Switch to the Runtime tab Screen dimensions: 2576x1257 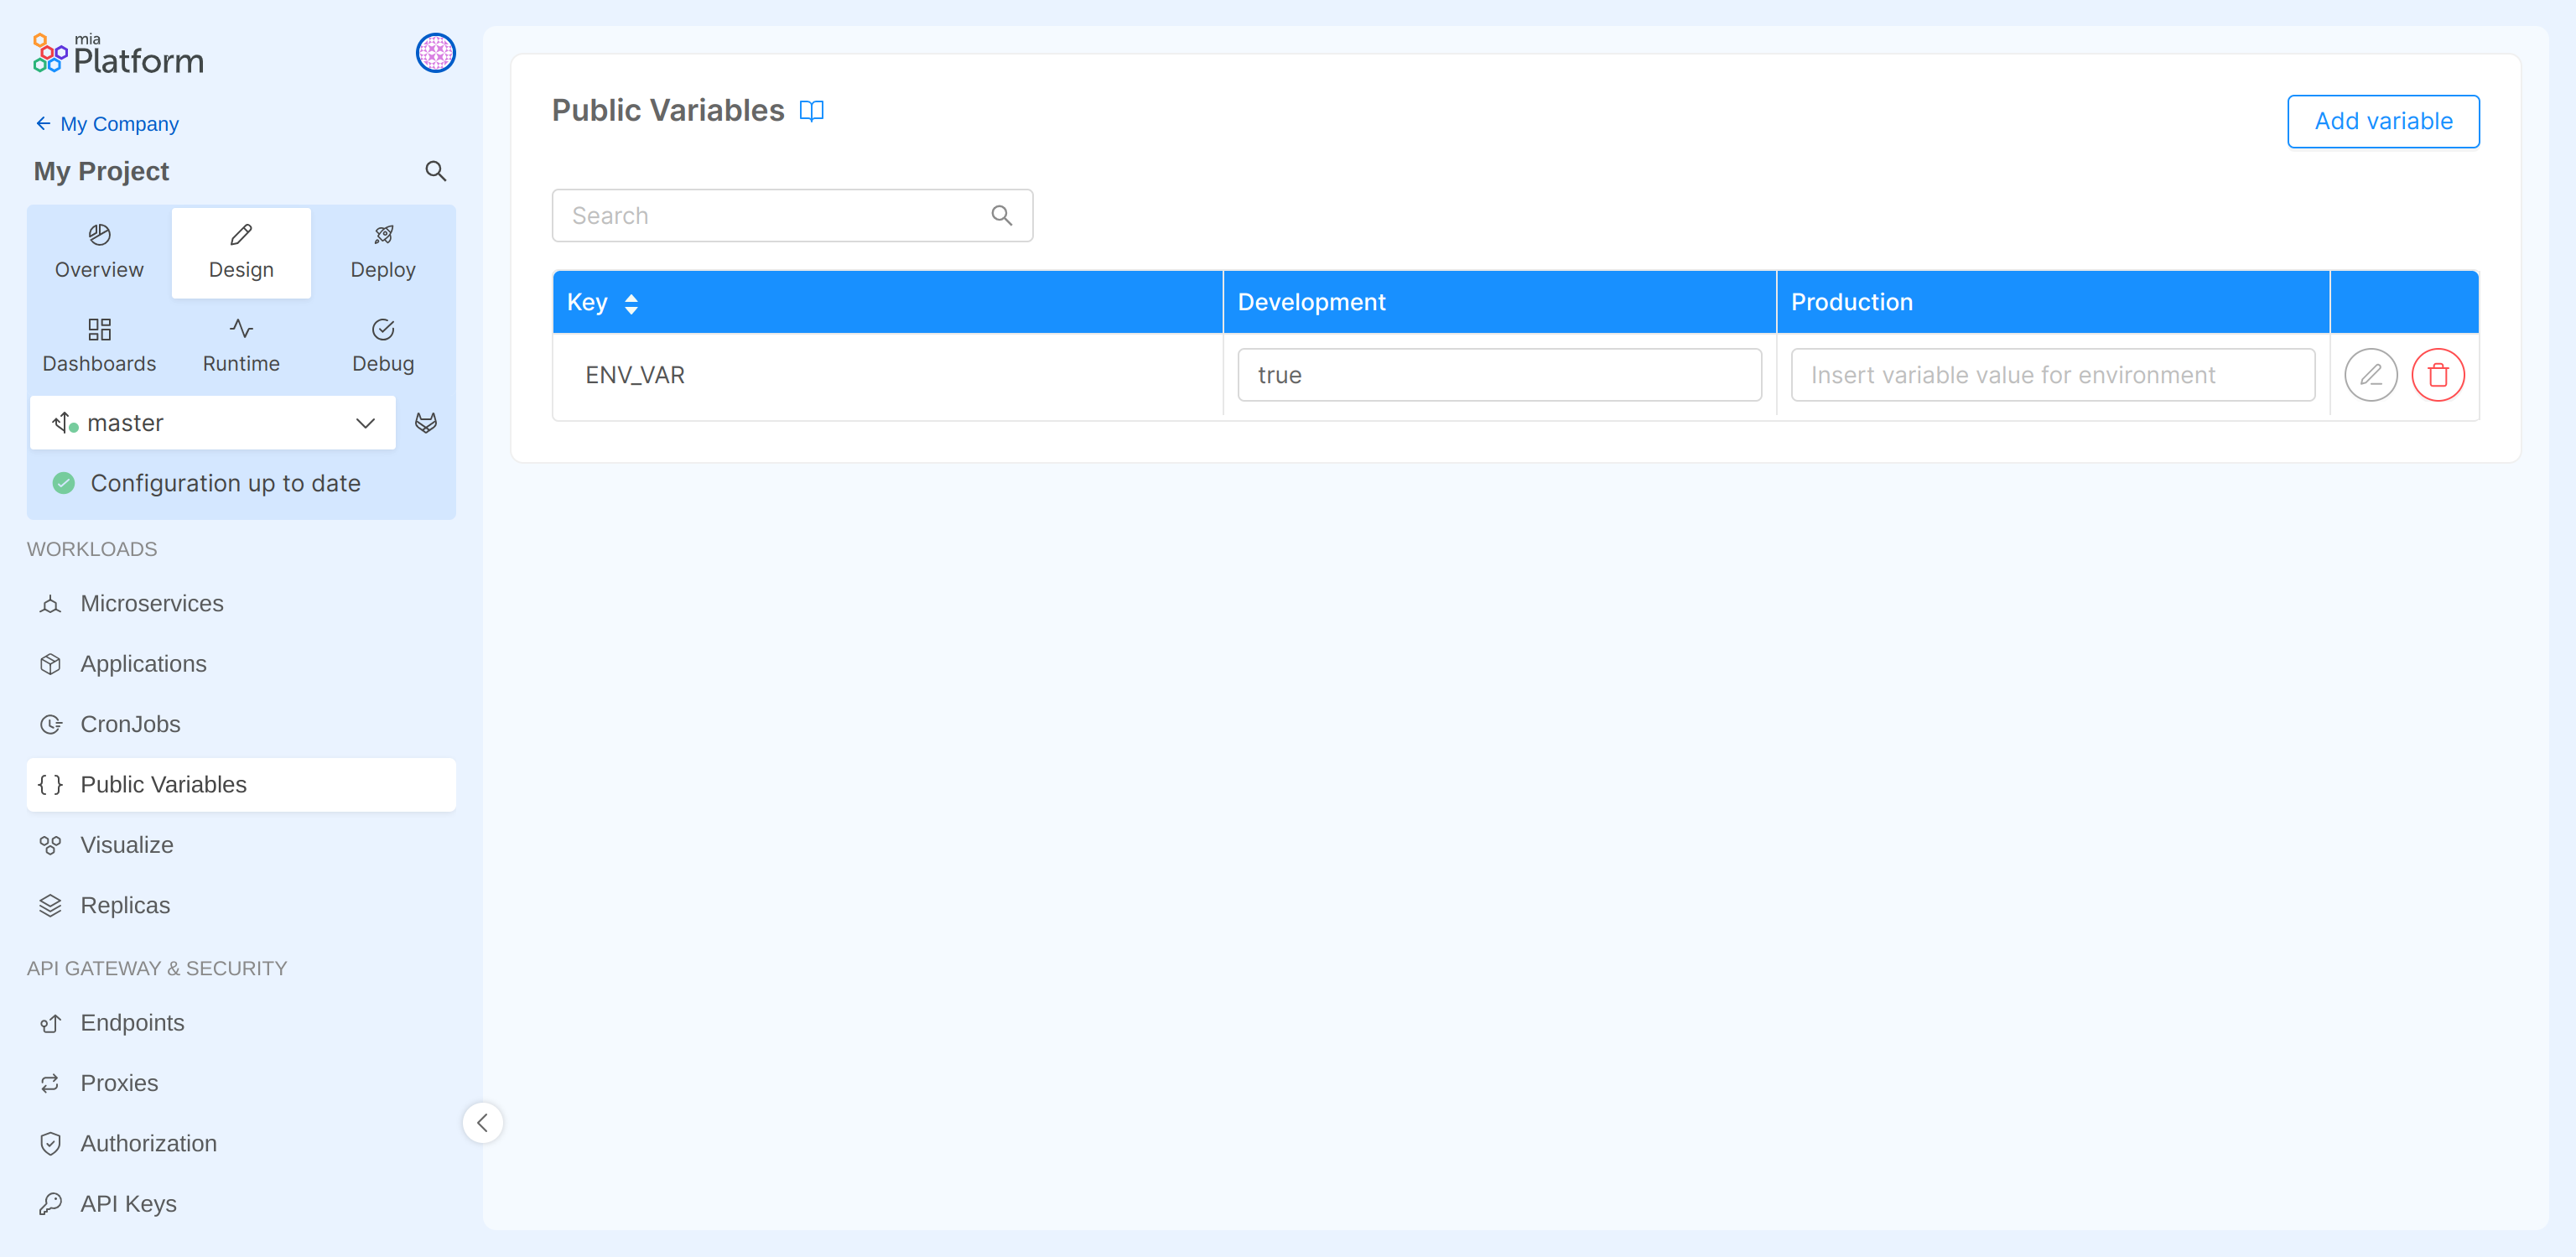(x=240, y=344)
